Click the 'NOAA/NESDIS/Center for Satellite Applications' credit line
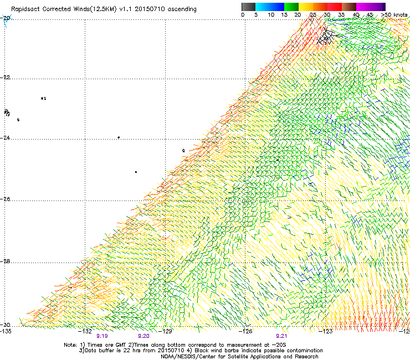Viewport: 410px width, 360px height. [222, 357]
